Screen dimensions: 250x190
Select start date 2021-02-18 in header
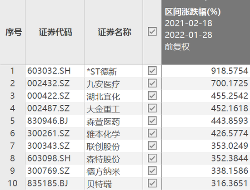coord(189,23)
